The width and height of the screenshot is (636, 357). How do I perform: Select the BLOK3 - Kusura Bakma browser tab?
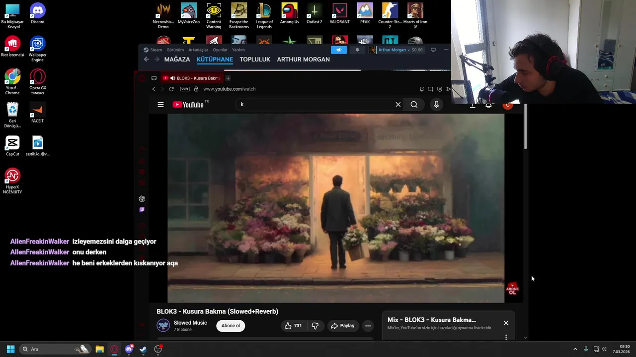point(192,78)
